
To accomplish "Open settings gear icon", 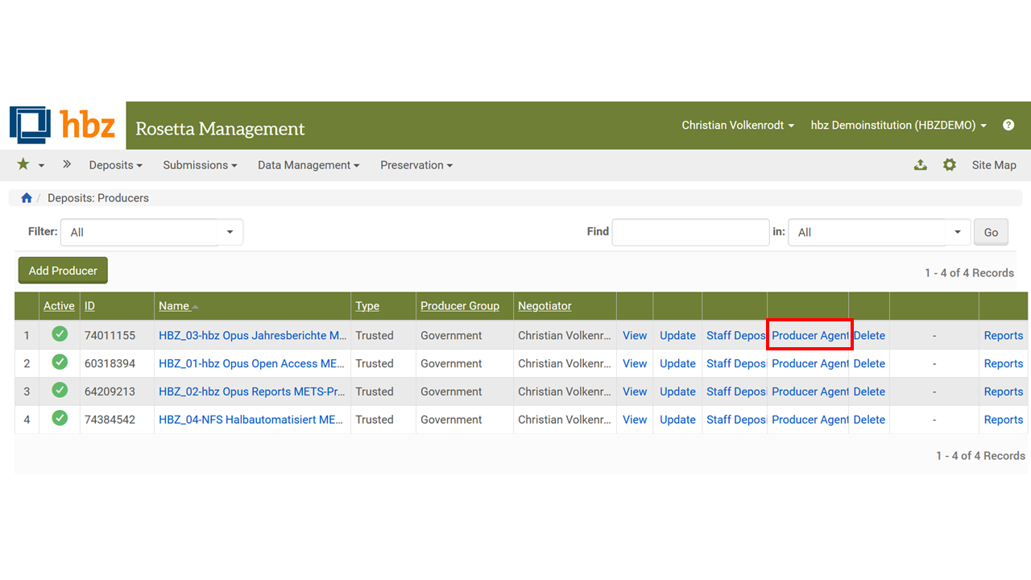I will tap(950, 164).
